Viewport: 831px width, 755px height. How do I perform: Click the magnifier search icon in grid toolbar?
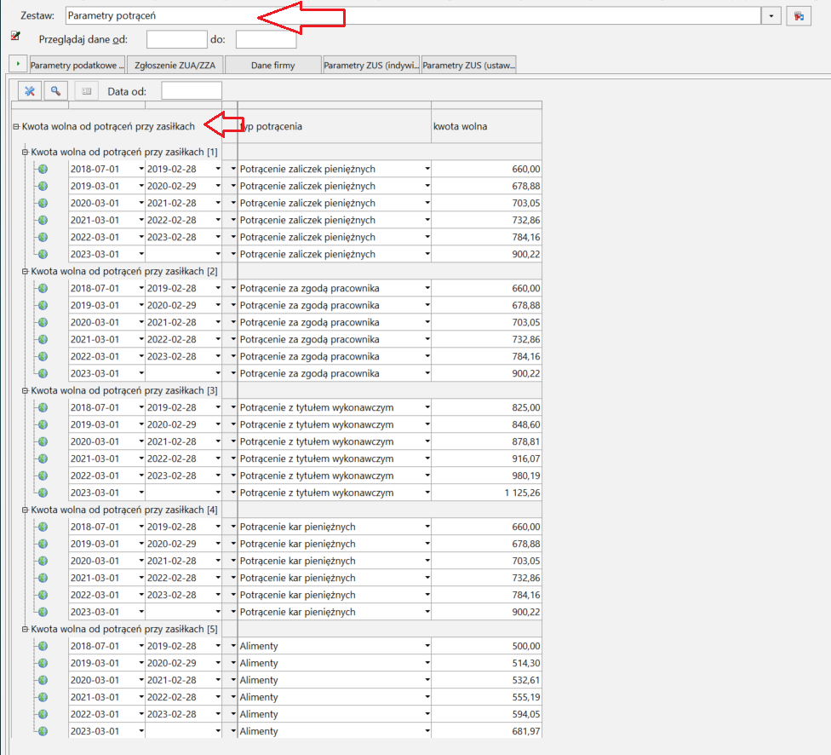pos(55,91)
